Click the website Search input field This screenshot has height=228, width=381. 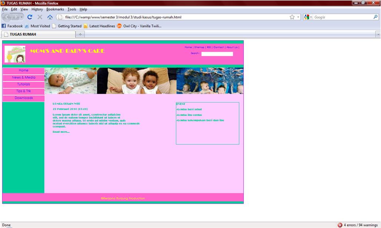217,54
